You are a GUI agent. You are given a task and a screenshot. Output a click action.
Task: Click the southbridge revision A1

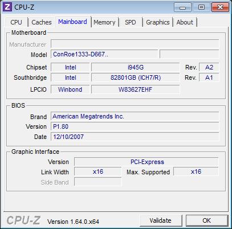point(209,77)
